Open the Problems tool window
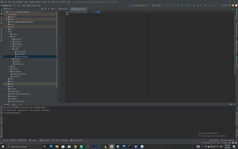 [22, 140]
